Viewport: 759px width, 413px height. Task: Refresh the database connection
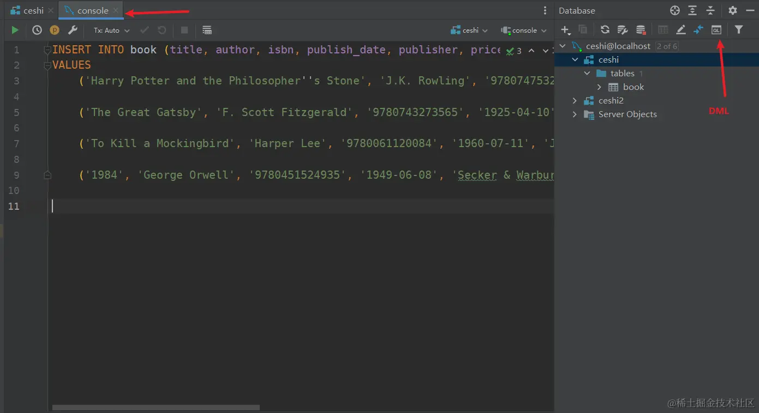(605, 30)
